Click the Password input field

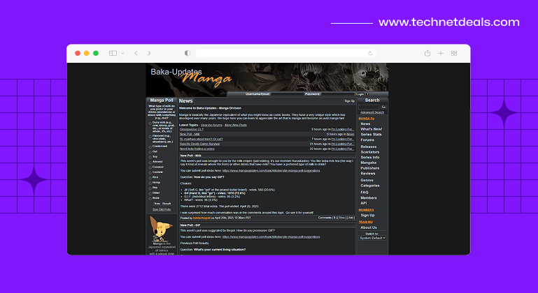(338, 93)
